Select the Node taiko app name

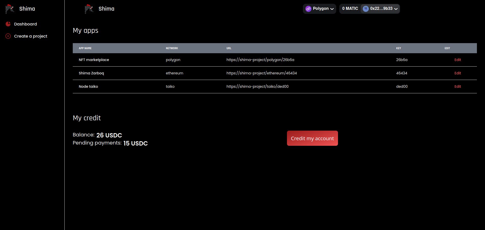point(88,87)
